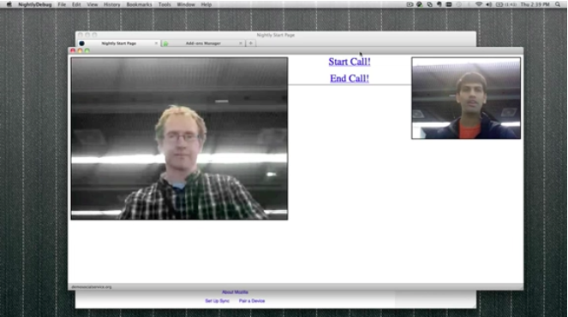Switch to Add-ons Manager tab

tap(203, 43)
